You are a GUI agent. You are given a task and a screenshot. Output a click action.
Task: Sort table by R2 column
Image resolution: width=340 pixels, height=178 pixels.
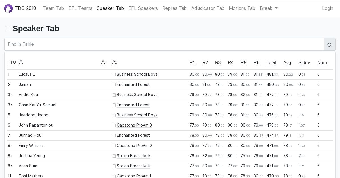pos(205,63)
